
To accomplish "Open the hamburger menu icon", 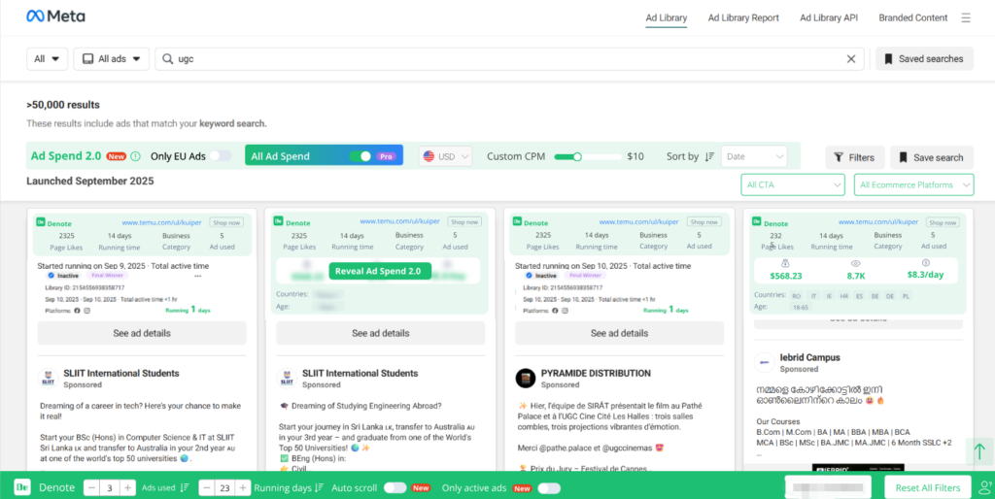I will 965,17.
